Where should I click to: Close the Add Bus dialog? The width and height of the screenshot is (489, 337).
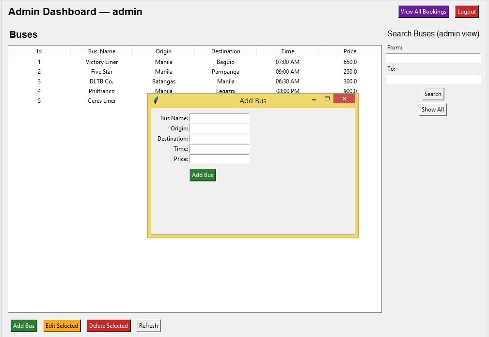tap(344, 99)
